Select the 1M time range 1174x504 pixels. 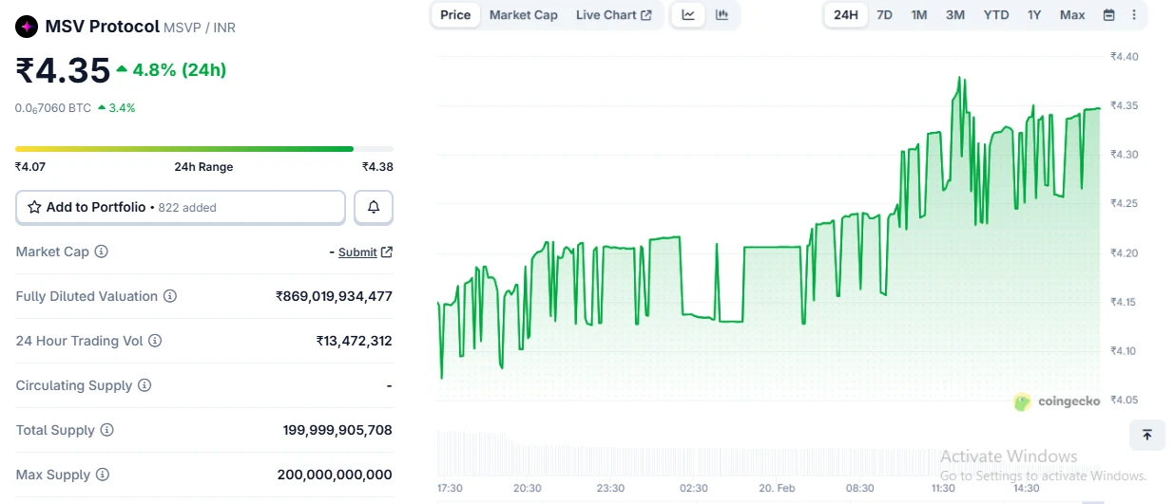tap(919, 14)
